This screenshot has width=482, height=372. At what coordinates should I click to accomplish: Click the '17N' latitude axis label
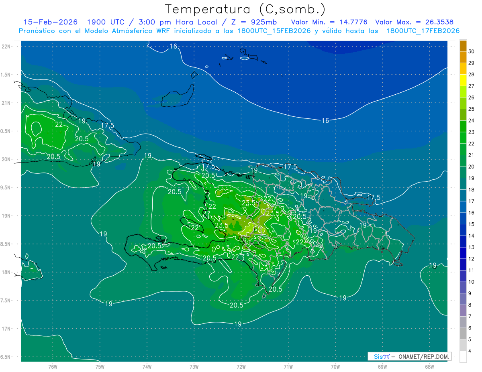coord(6,329)
